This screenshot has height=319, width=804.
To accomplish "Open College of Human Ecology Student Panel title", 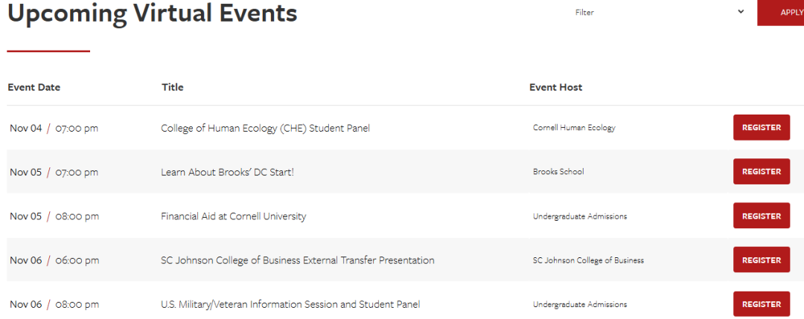I will (x=265, y=128).
